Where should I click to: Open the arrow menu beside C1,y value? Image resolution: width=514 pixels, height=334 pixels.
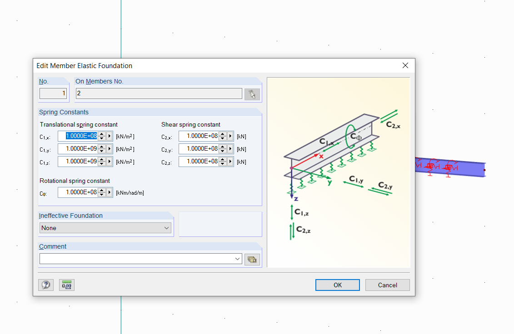click(x=110, y=149)
